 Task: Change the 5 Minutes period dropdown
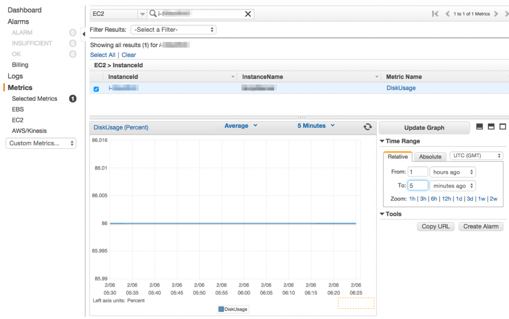316,126
